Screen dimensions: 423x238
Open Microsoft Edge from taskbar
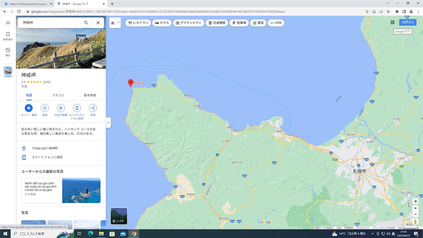click(91, 234)
